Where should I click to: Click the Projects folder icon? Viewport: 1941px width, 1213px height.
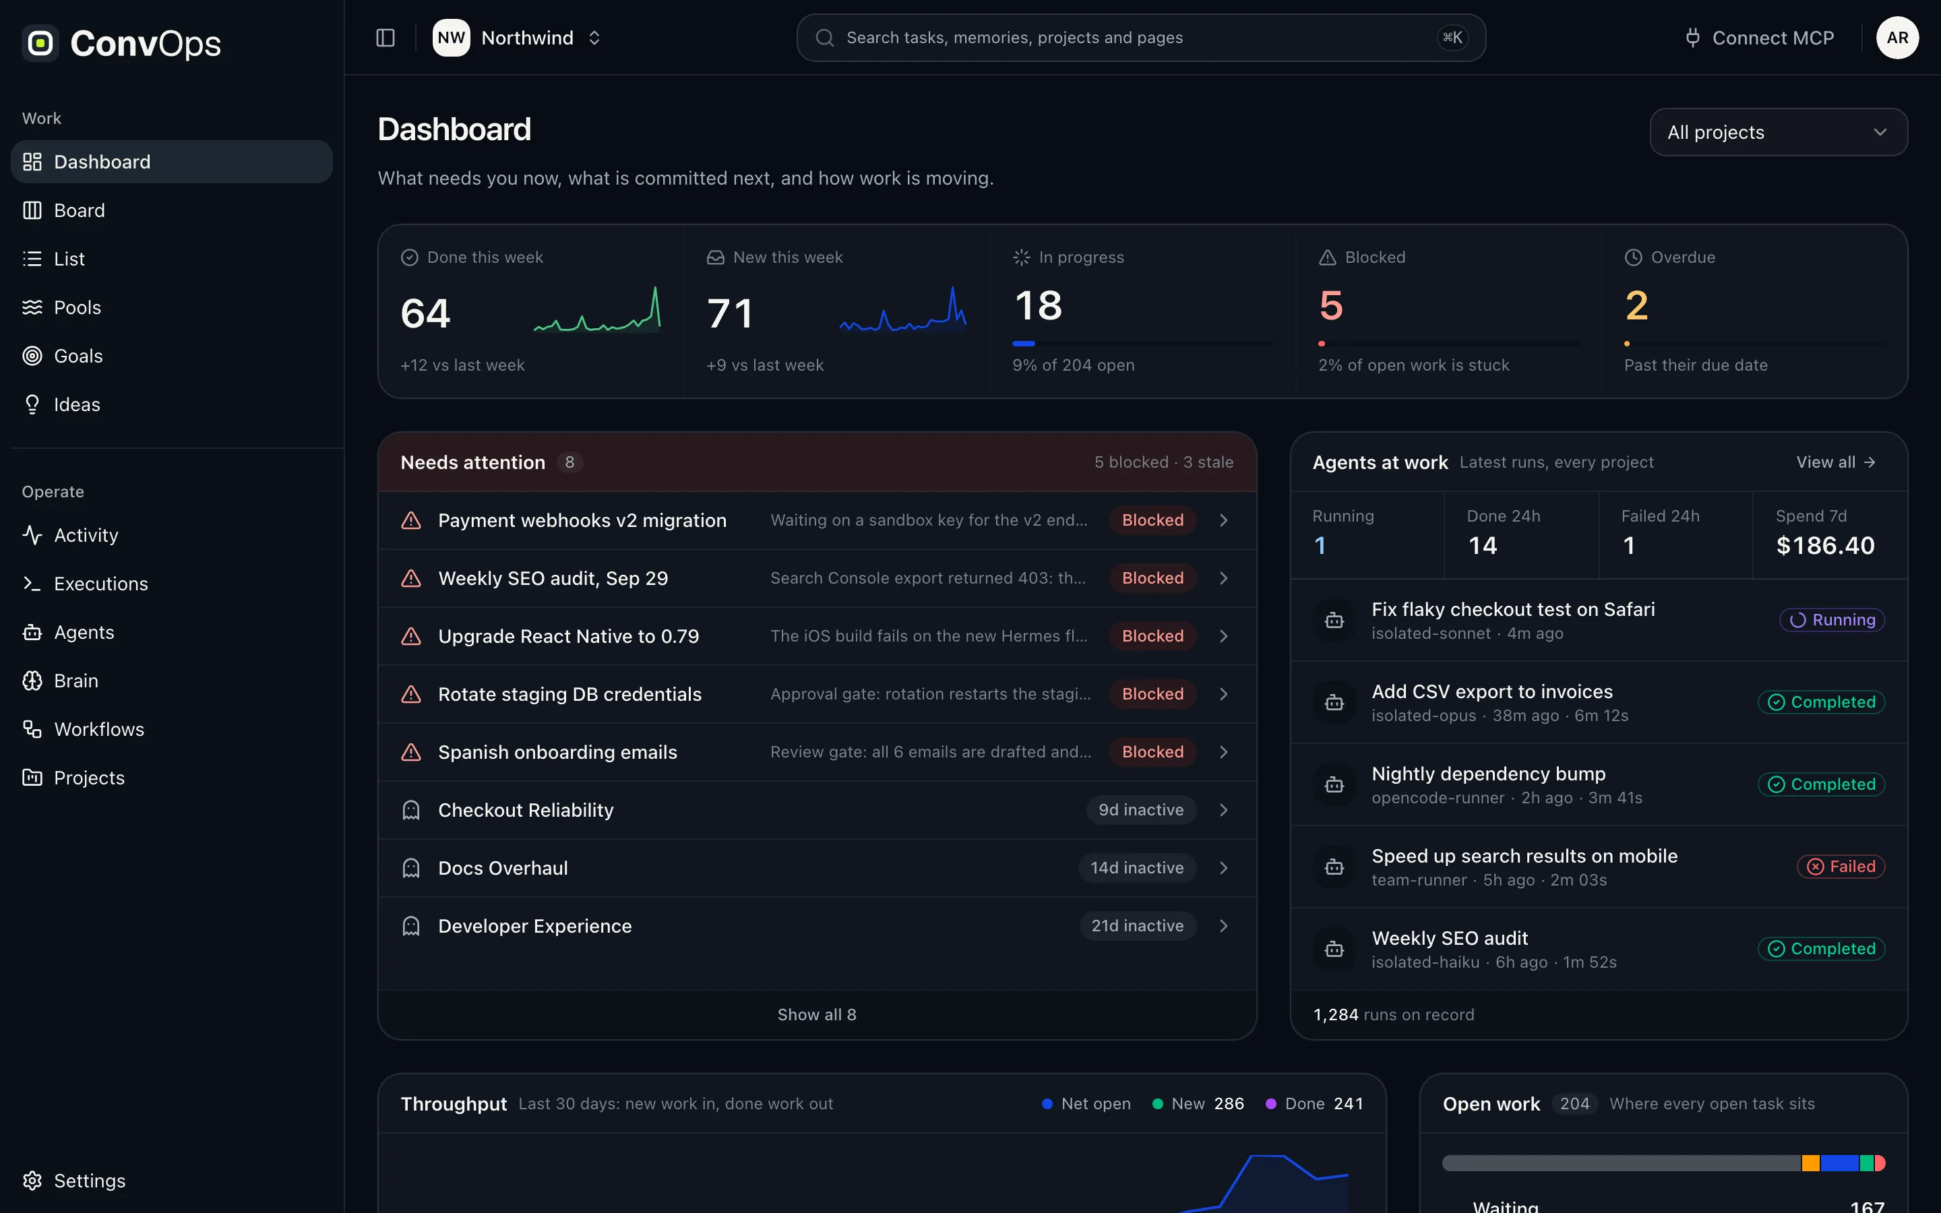[32, 778]
